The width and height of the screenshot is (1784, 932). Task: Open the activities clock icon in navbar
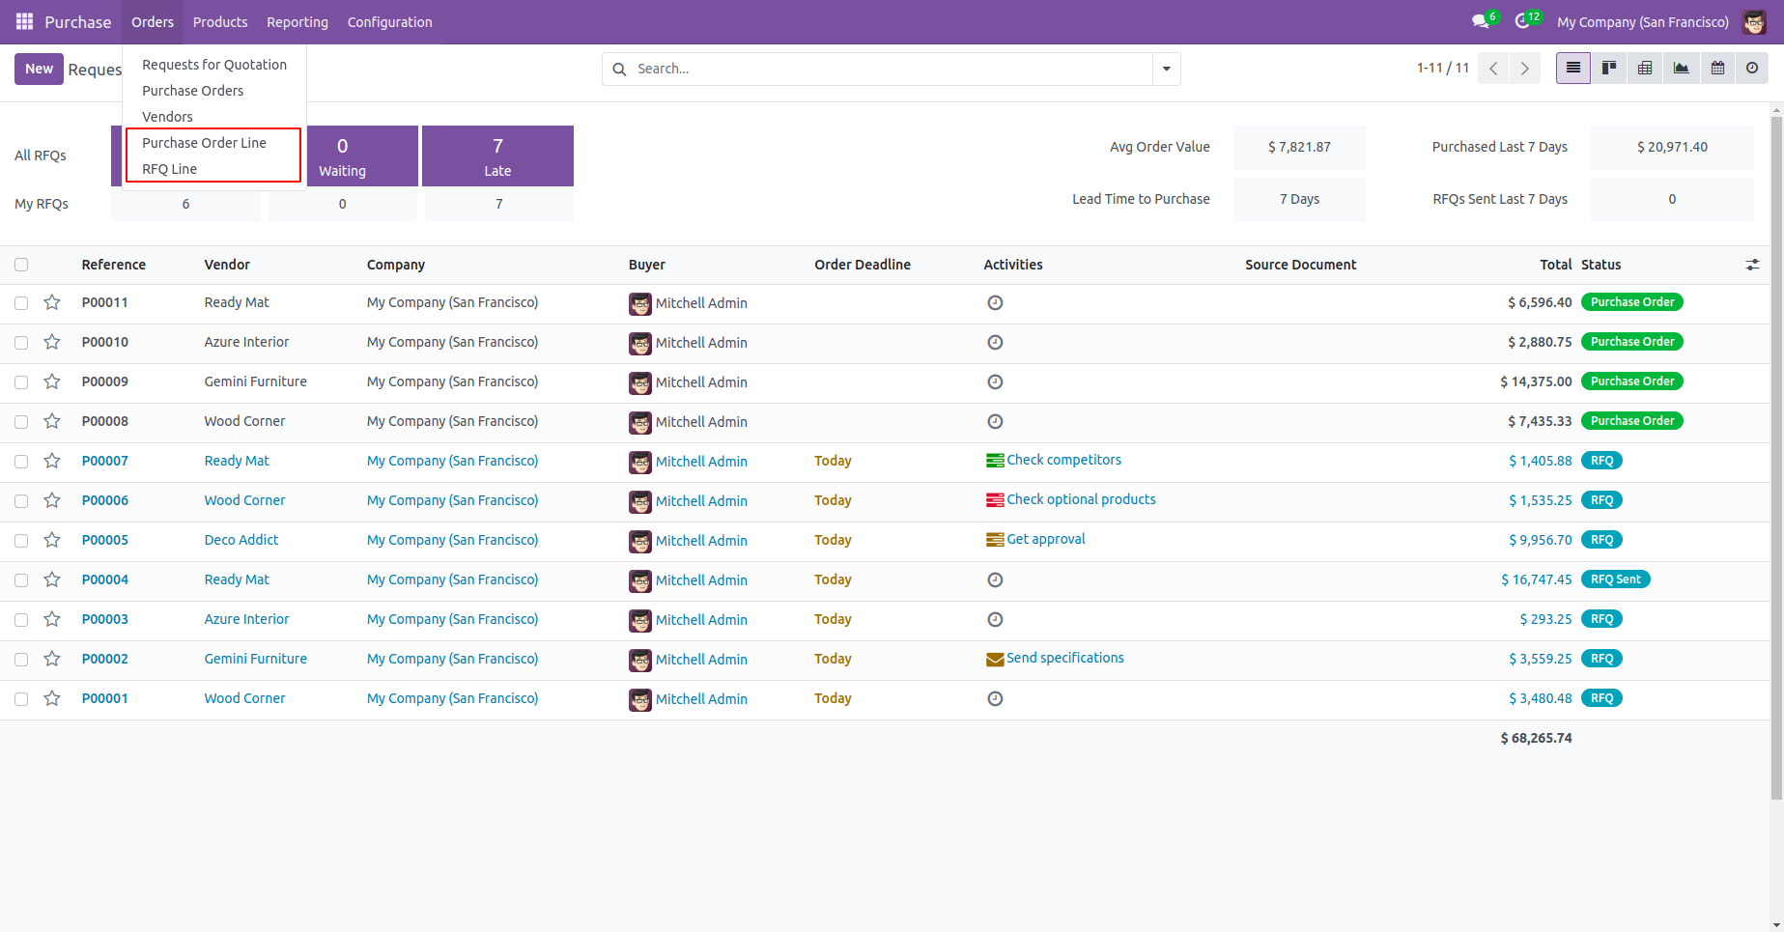click(x=1522, y=21)
